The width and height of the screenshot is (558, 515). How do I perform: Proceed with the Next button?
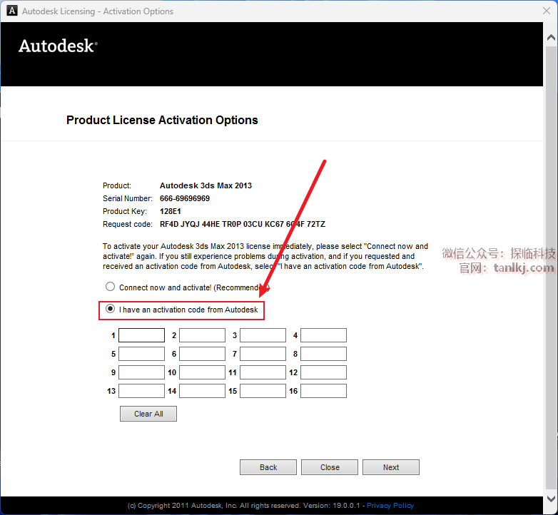[x=391, y=467]
